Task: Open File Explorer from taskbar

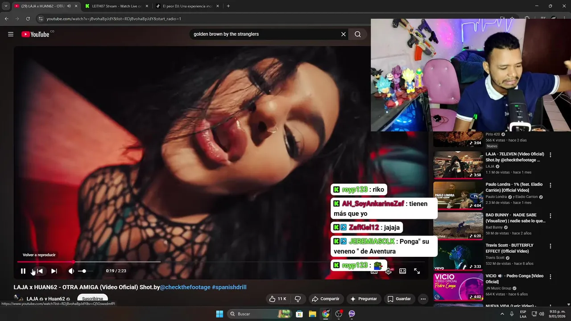Action: pos(312,314)
